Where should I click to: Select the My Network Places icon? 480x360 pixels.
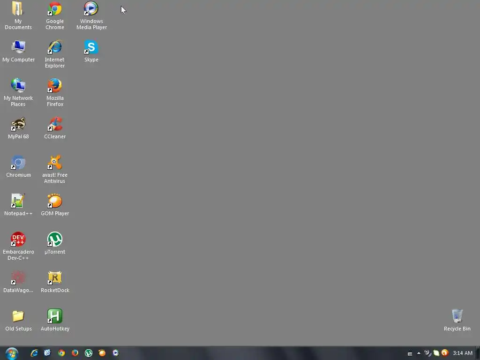pyautogui.click(x=18, y=92)
